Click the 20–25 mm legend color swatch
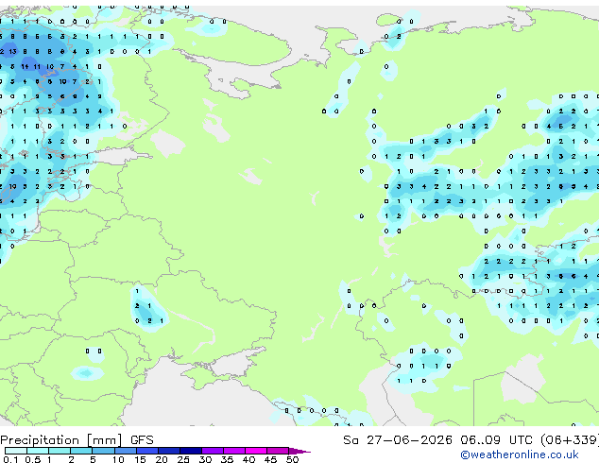 (169, 451)
